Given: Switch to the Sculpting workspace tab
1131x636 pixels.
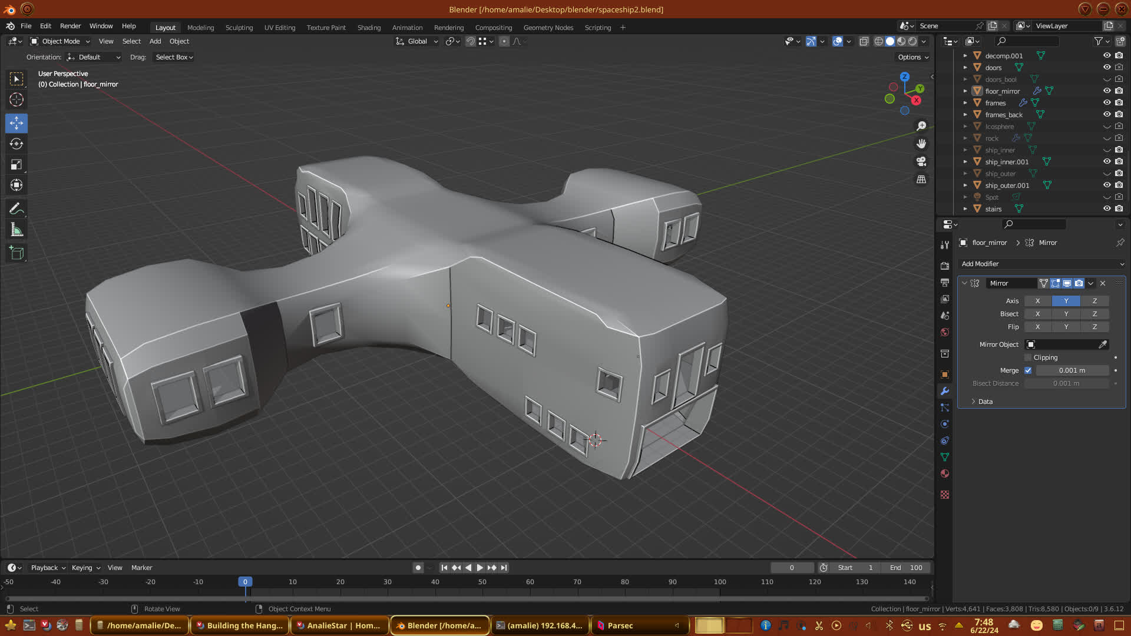Looking at the screenshot, I should (239, 28).
